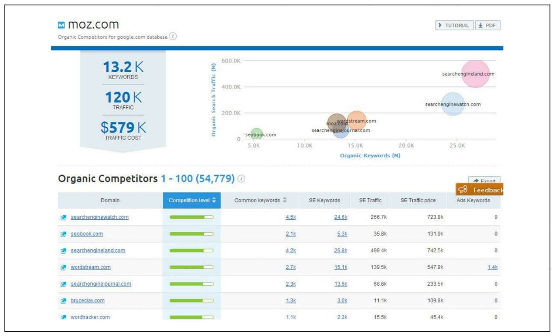Select the orange wordstream.com chart bubble

(357, 121)
